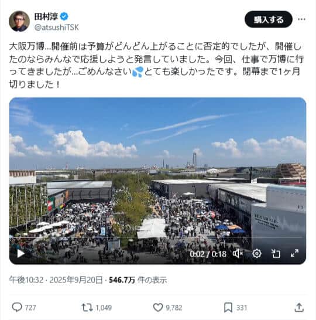Open the @atsushiTSK handle link

[56, 28]
